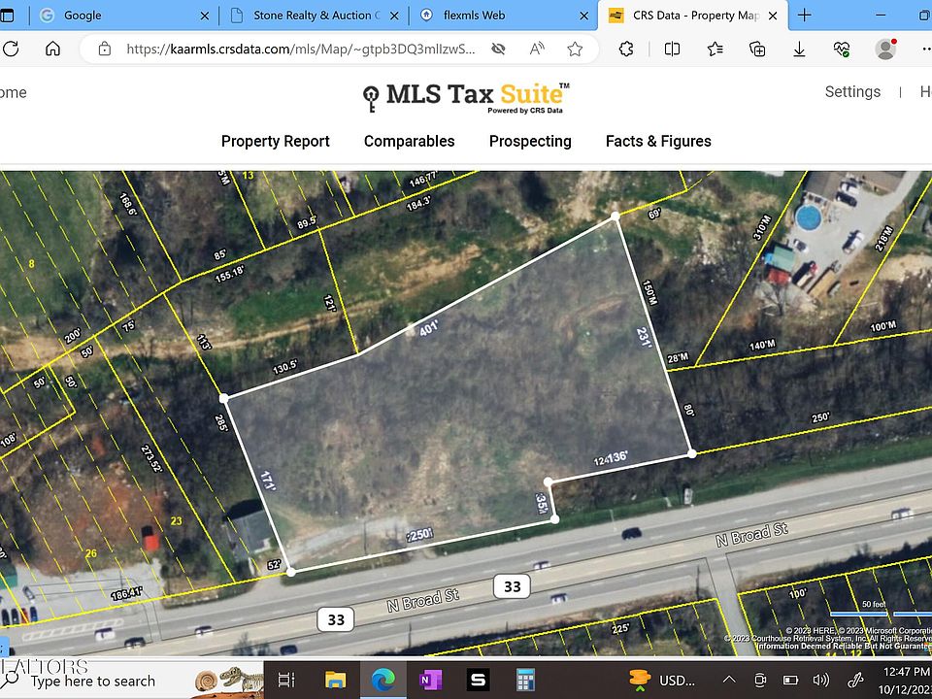Click the MLS Tax Suite logo
The height and width of the screenshot is (699, 932).
click(x=467, y=97)
